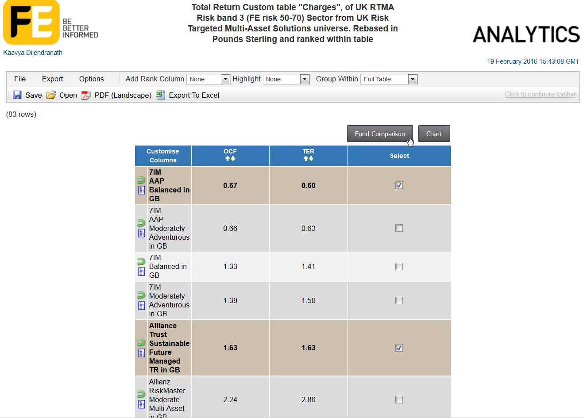
Task: Click the OCF value 0.66
Action: pos(230,228)
